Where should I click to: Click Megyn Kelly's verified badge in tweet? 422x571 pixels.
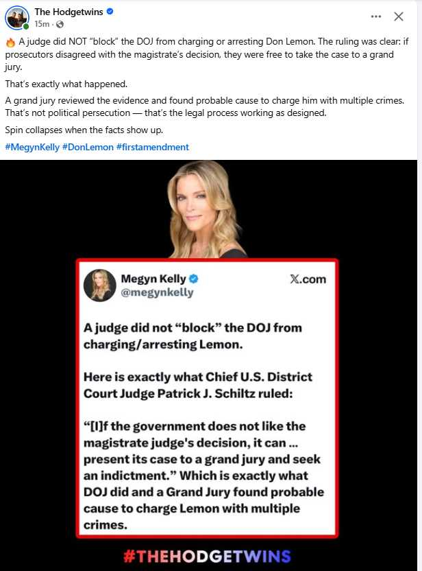point(194,279)
